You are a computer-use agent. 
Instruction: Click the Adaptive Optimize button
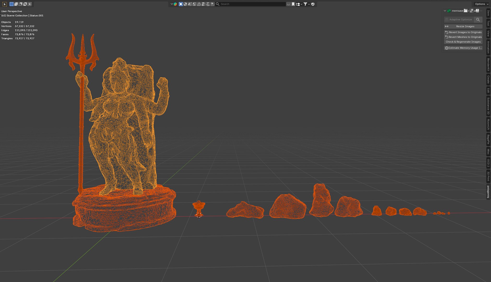pyautogui.click(x=459, y=20)
